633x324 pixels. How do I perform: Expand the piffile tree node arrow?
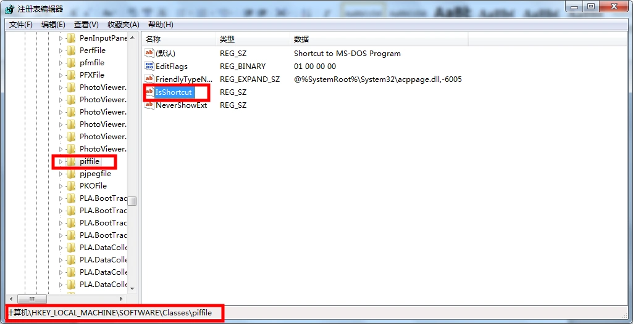61,162
